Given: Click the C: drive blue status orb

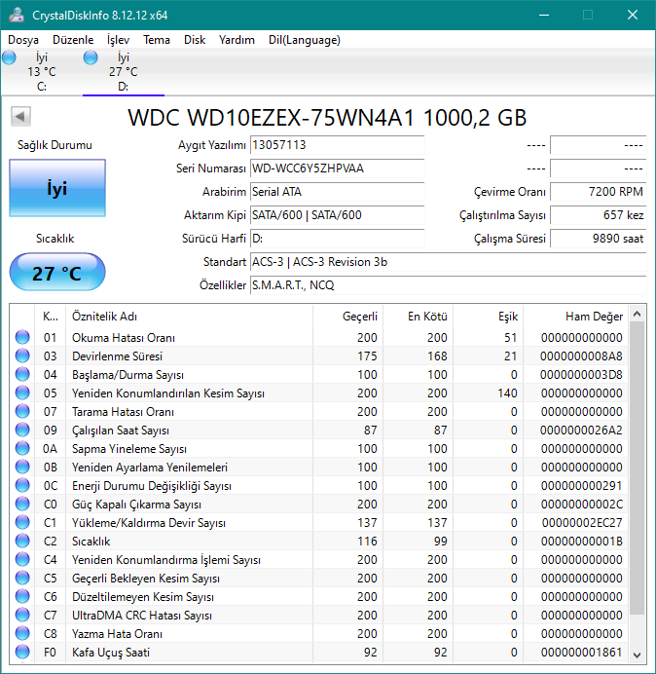Looking at the screenshot, I should pos(9,57).
